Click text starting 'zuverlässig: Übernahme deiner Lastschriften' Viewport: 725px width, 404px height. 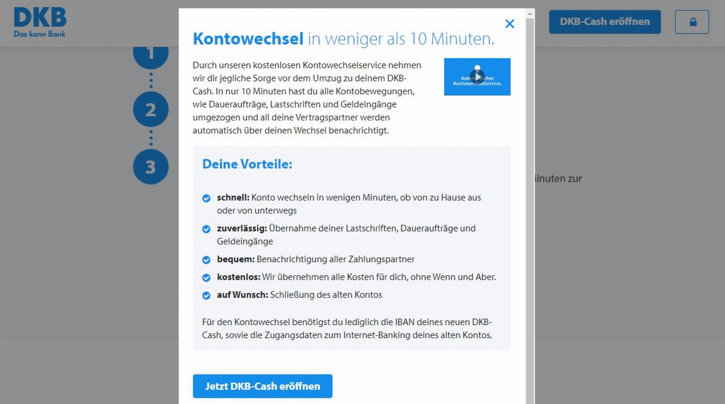click(x=346, y=235)
